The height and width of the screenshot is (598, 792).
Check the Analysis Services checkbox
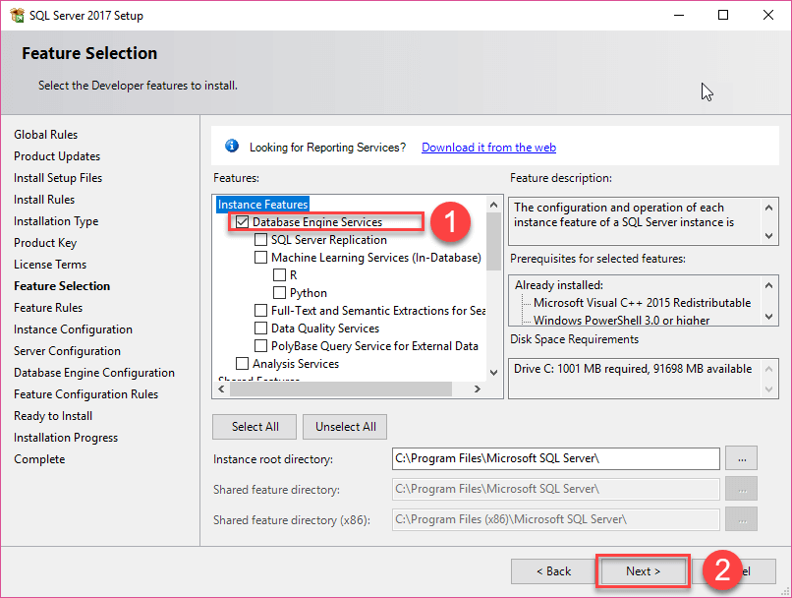click(241, 363)
